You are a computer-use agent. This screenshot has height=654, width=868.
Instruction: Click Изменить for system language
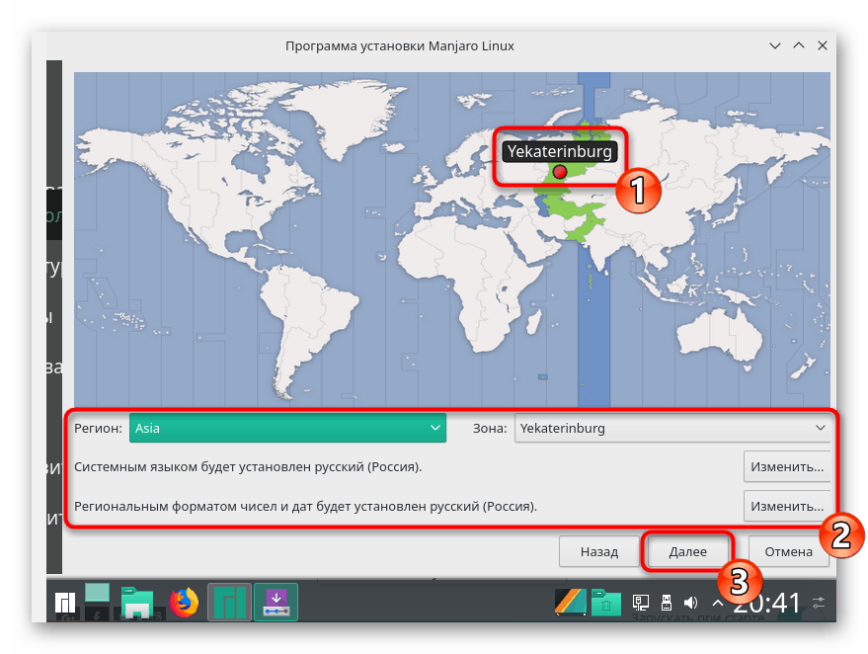[x=787, y=467]
